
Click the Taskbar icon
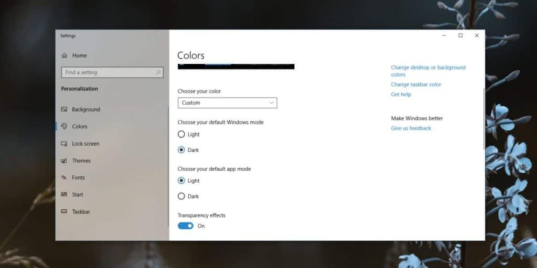pos(64,211)
